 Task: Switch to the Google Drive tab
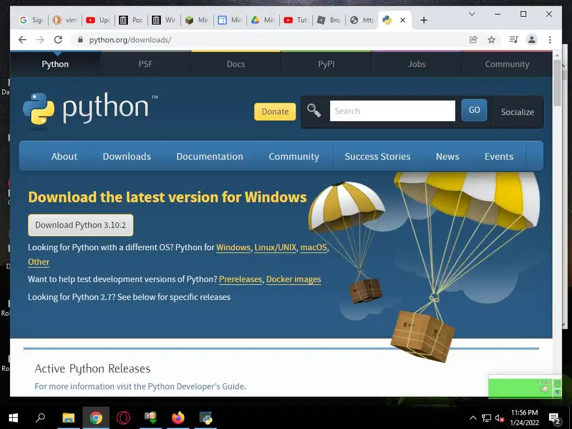(x=263, y=20)
